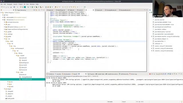Click the share/export toolbar icon at right end

click(x=85, y=7)
